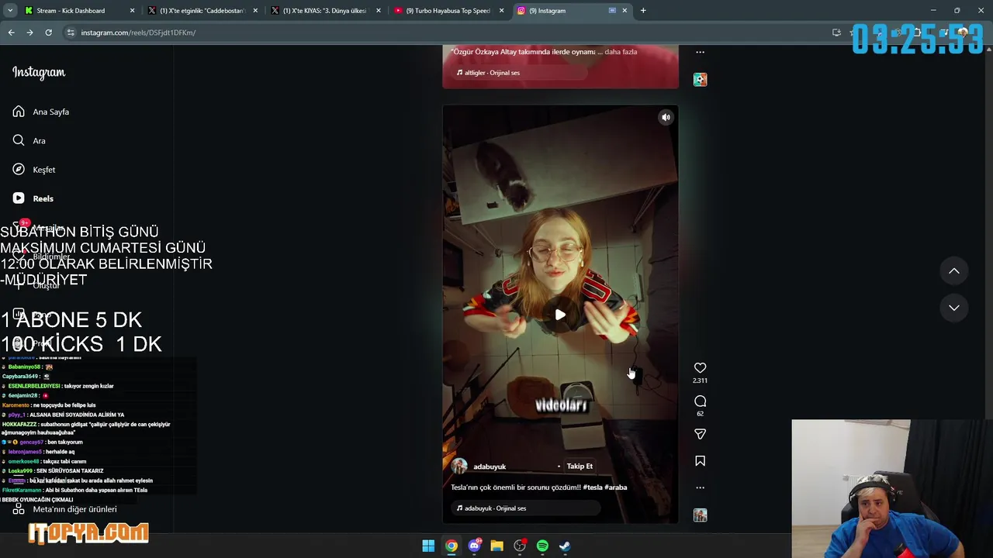Mute or unmute the reel audio

pyautogui.click(x=666, y=117)
